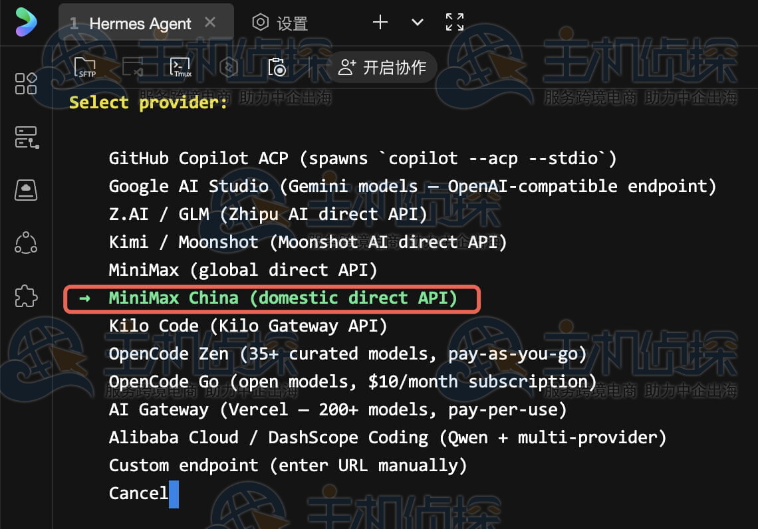Viewport: 758px width, 529px height.
Task: Click the cloud drive icon in sidebar
Action: [x=26, y=190]
